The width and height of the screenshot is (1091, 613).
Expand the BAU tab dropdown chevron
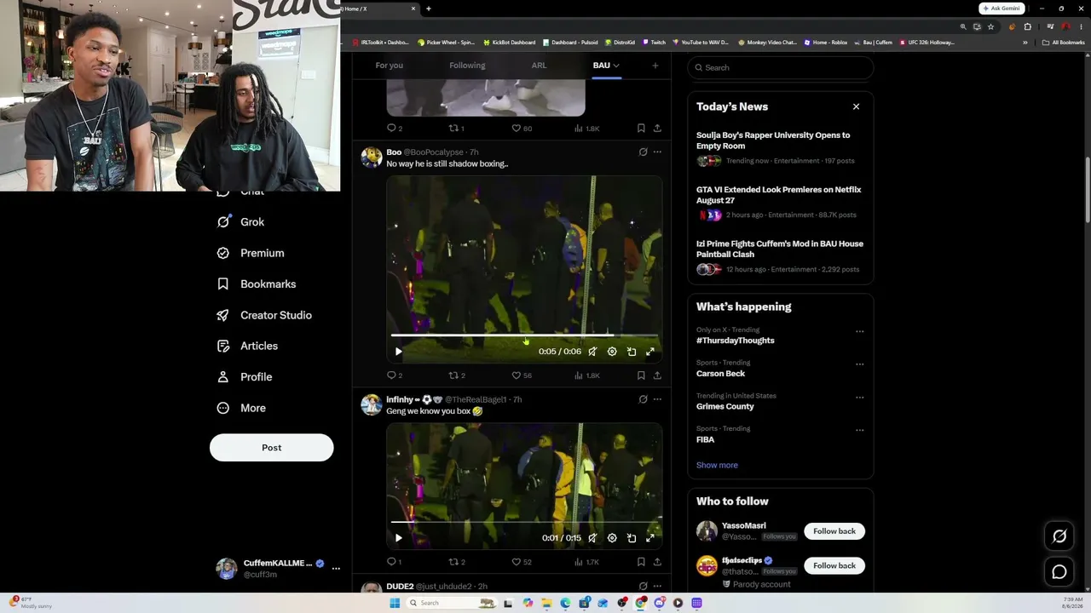[616, 66]
